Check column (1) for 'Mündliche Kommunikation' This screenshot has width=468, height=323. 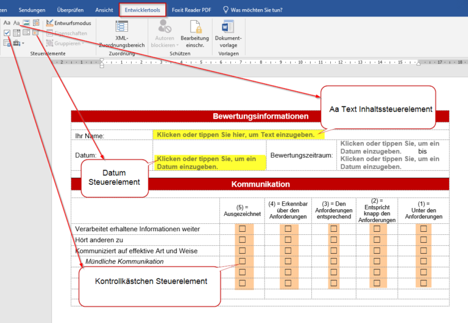424,261
